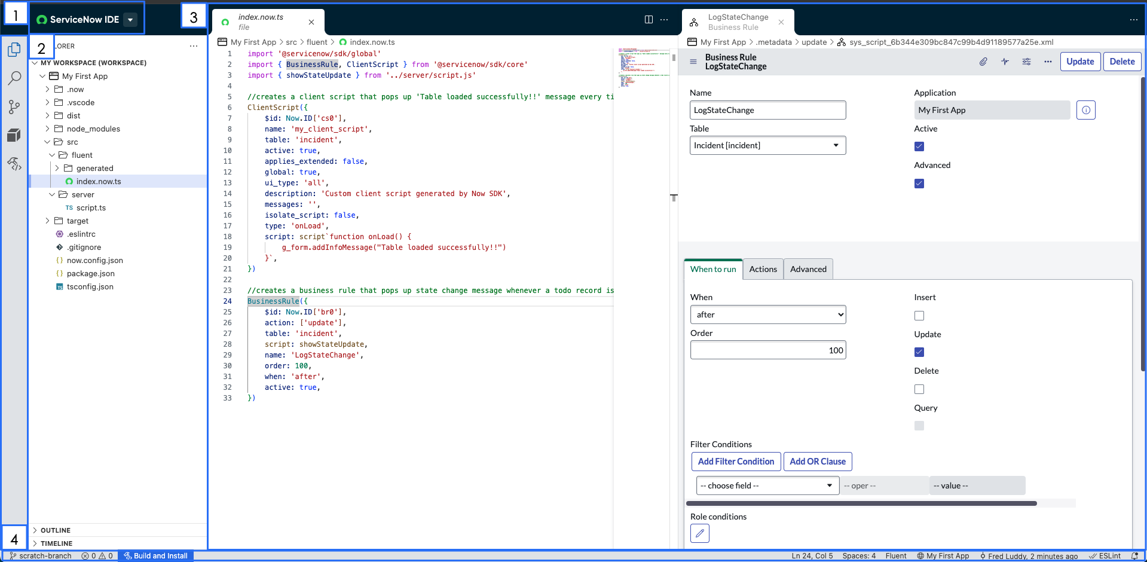Open more actions for the LogStateChange editor group
The width and height of the screenshot is (1147, 562).
coord(1133,20)
